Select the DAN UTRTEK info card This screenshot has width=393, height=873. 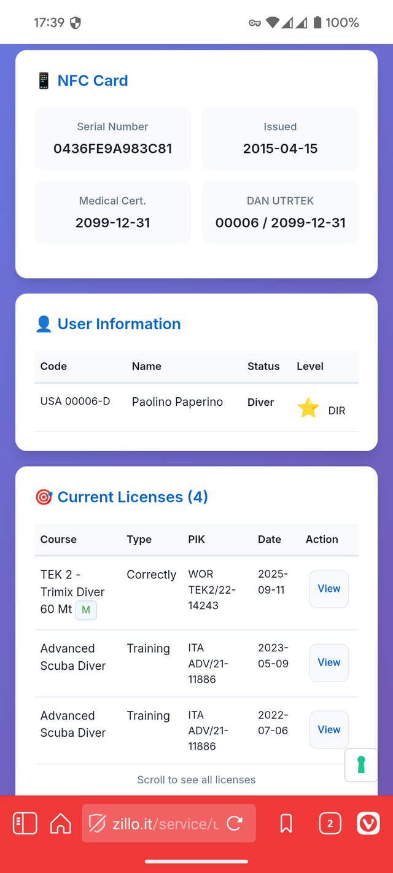(x=280, y=212)
